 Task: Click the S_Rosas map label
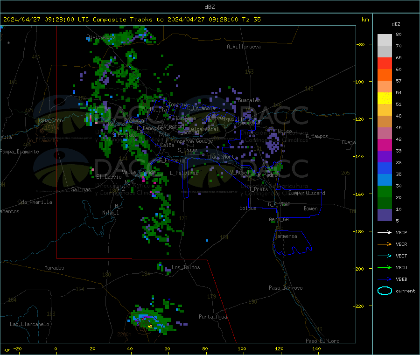click(188, 150)
